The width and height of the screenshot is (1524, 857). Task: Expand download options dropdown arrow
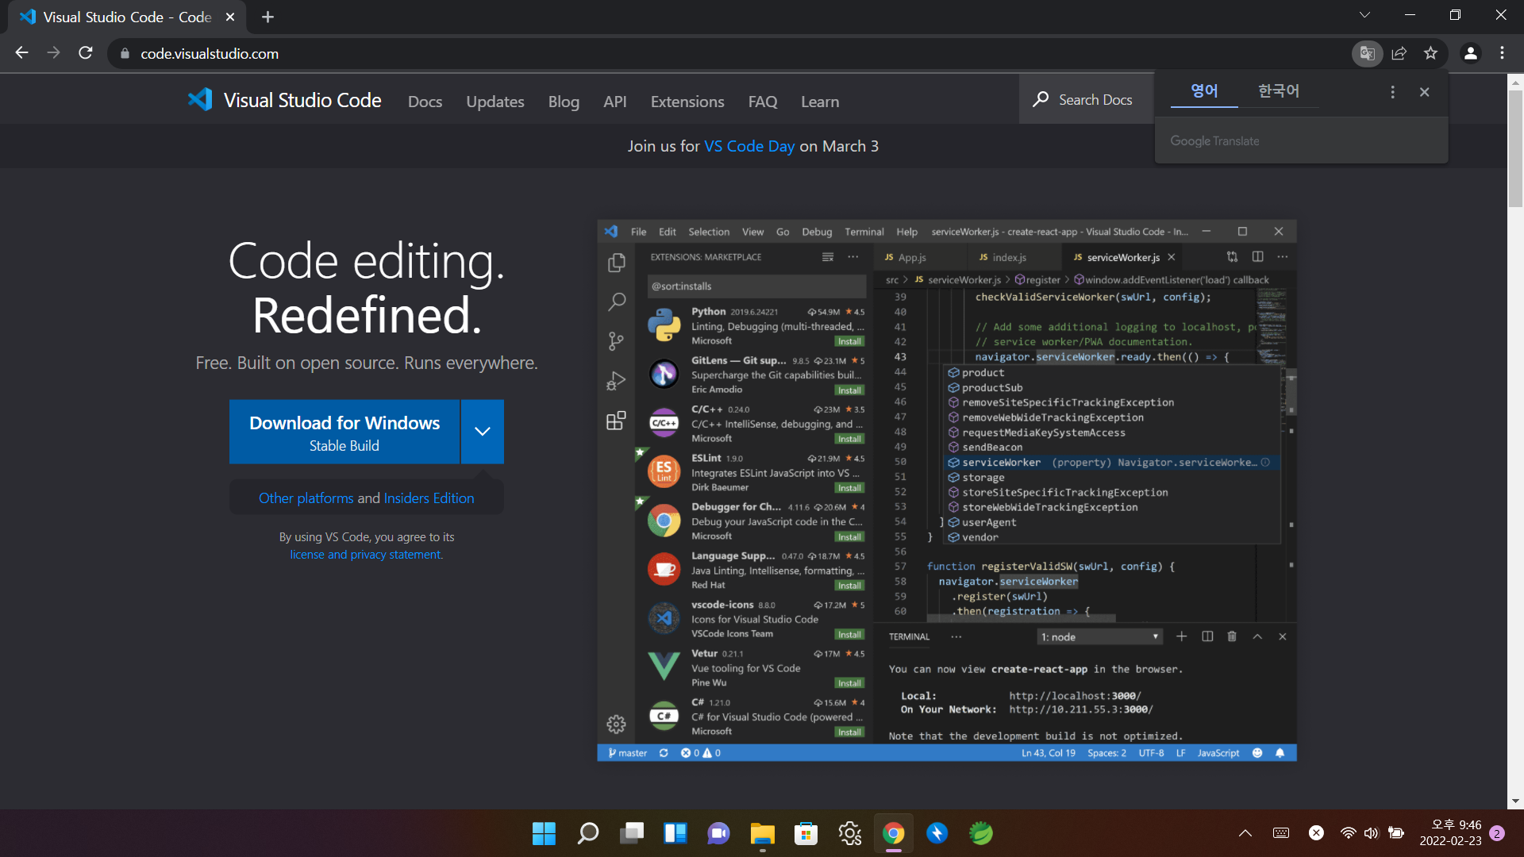(x=482, y=432)
